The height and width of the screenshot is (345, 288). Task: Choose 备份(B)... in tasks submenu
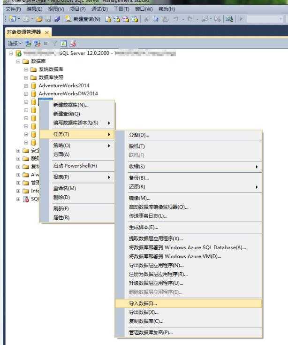pos(189,178)
